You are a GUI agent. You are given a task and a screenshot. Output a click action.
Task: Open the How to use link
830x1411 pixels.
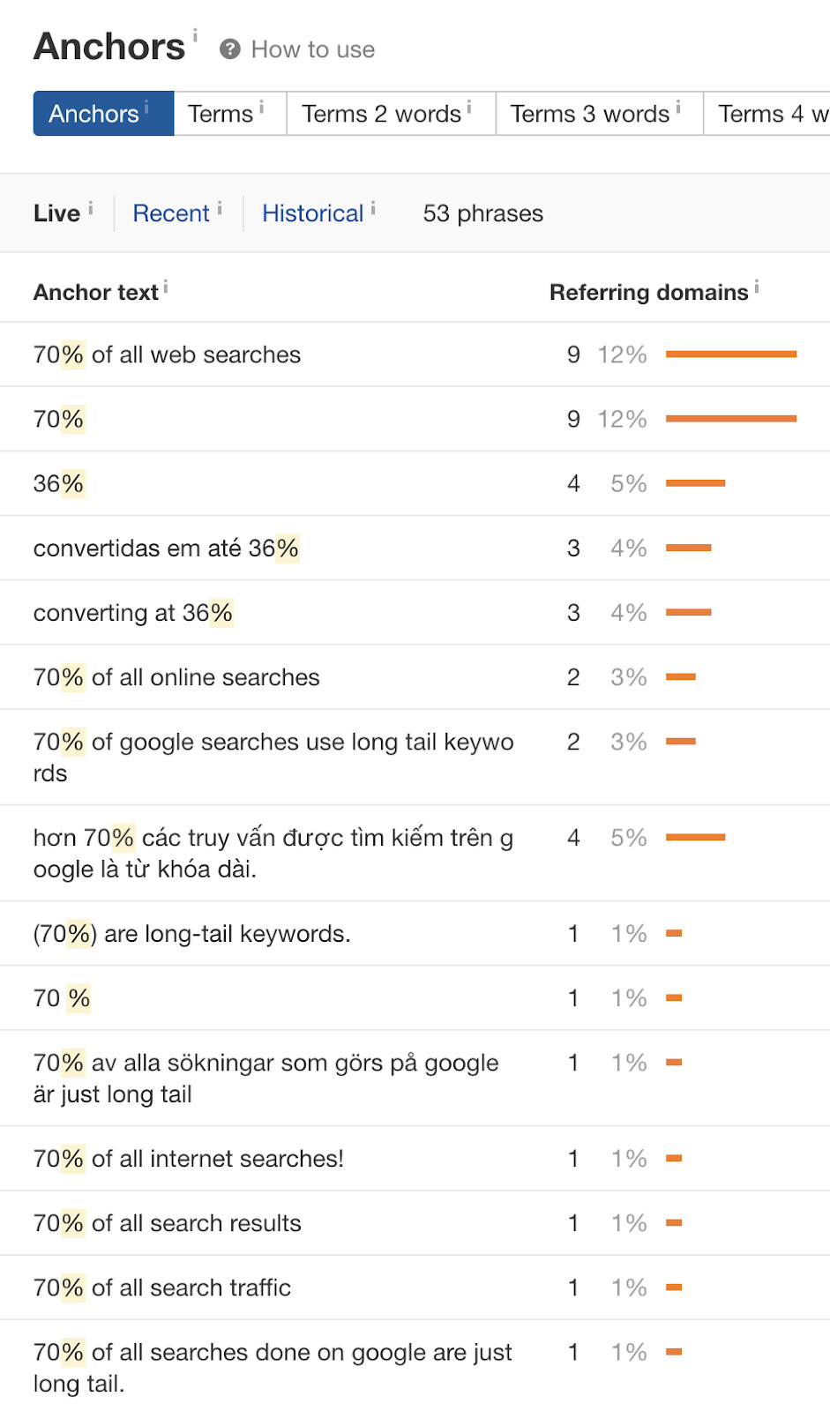click(x=313, y=49)
